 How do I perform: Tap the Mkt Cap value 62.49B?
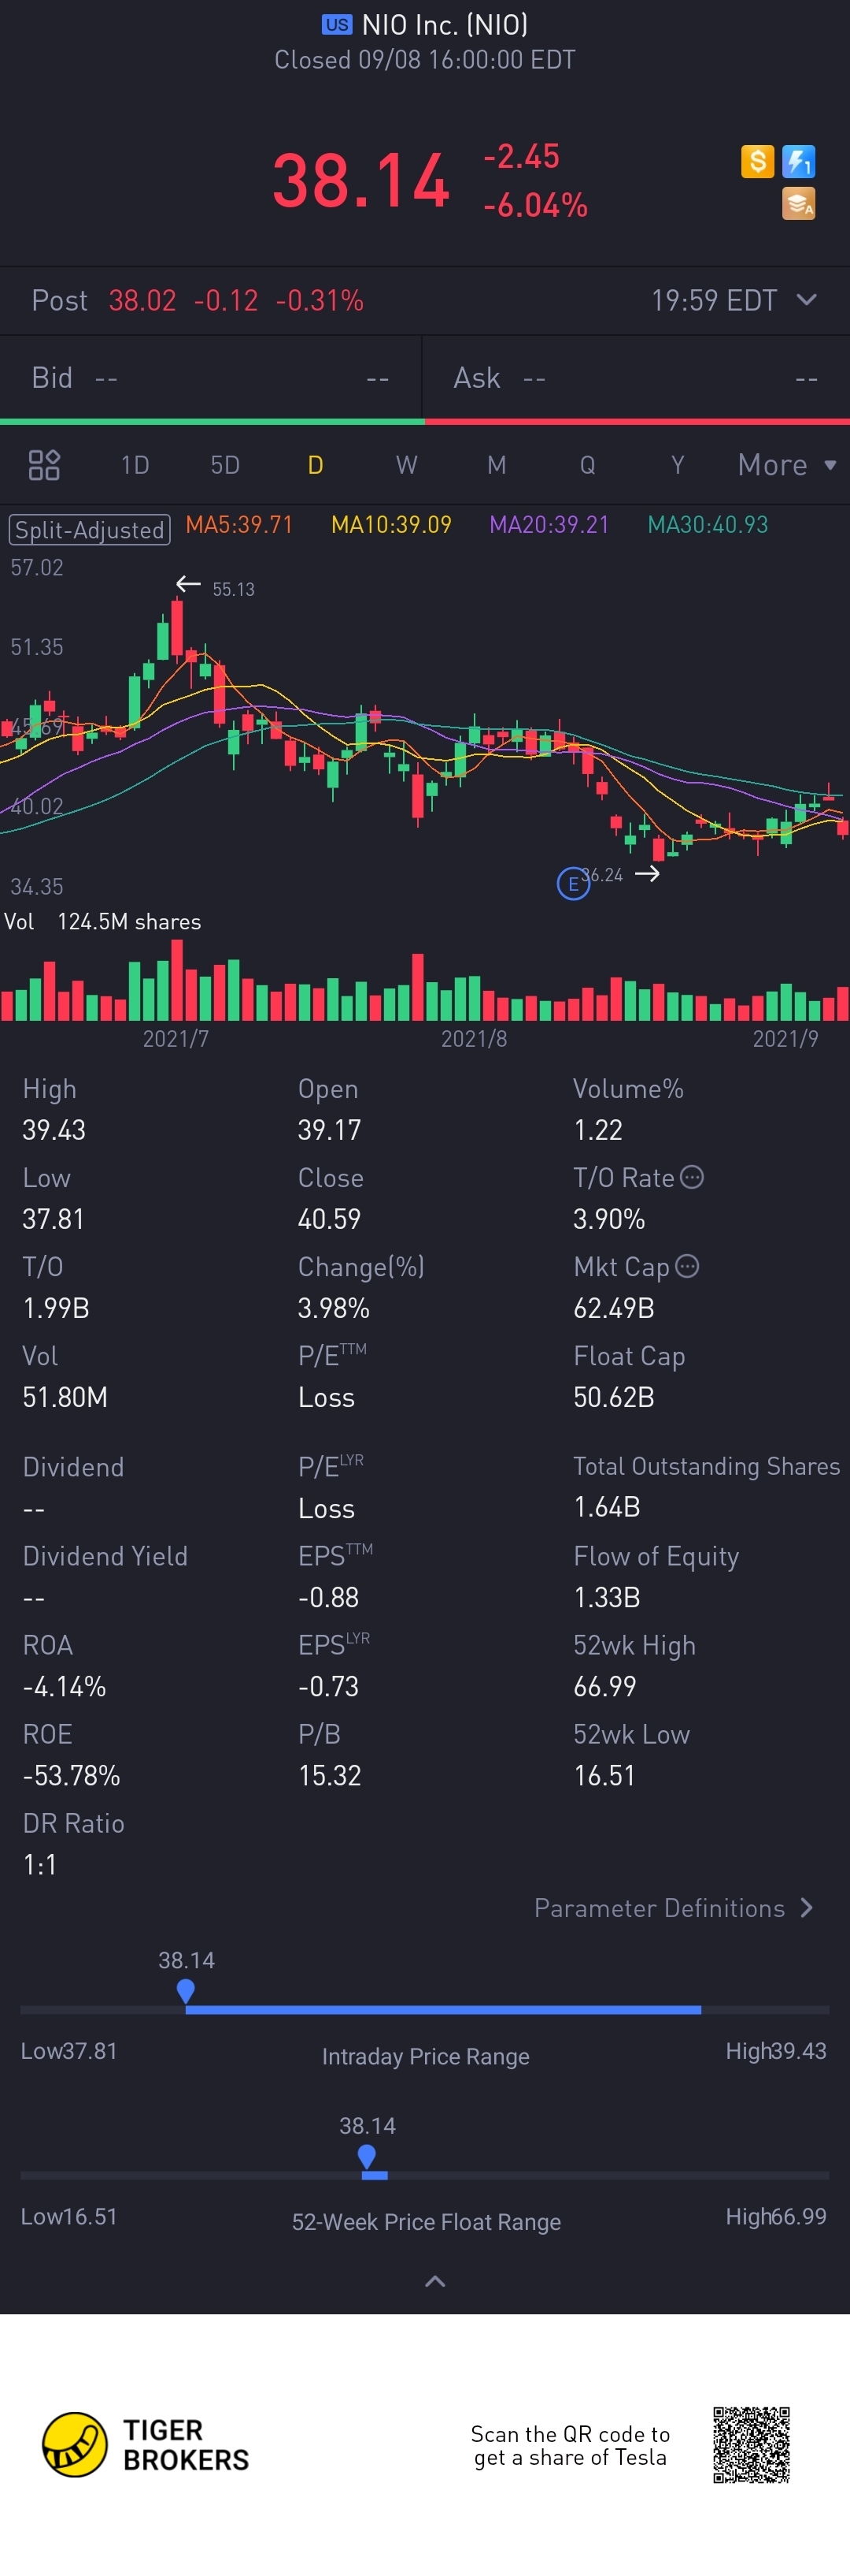point(614,1308)
